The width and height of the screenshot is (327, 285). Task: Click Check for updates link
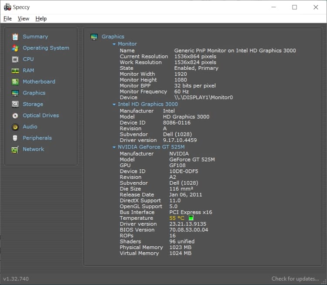point(295,279)
